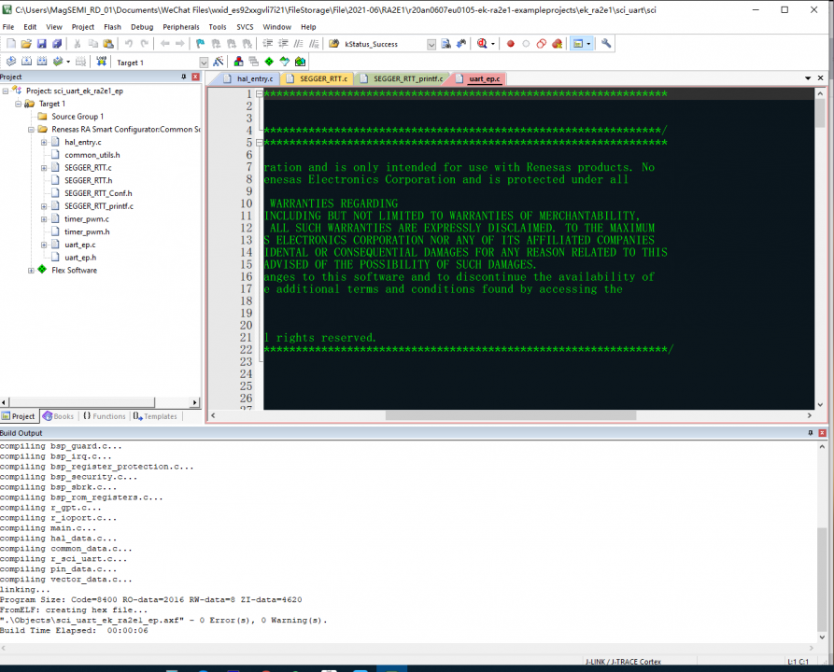The width and height of the screenshot is (834, 672).
Task: Expand hal_entry.c dependencies
Action: [x=44, y=142]
